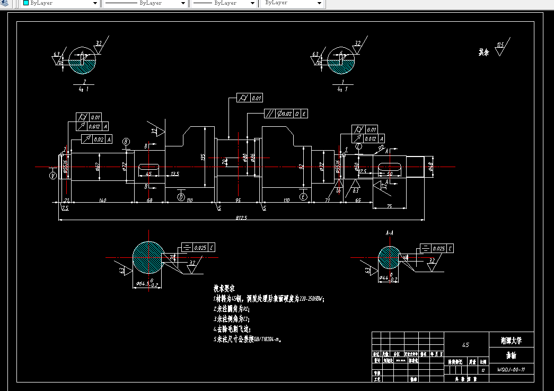
Task: Select overall length dimension 812.5
Action: coord(241,218)
